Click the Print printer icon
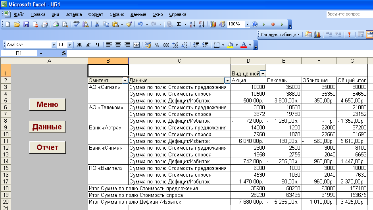Image resolution: width=373 pixels, height=210 pixels. click(56, 24)
